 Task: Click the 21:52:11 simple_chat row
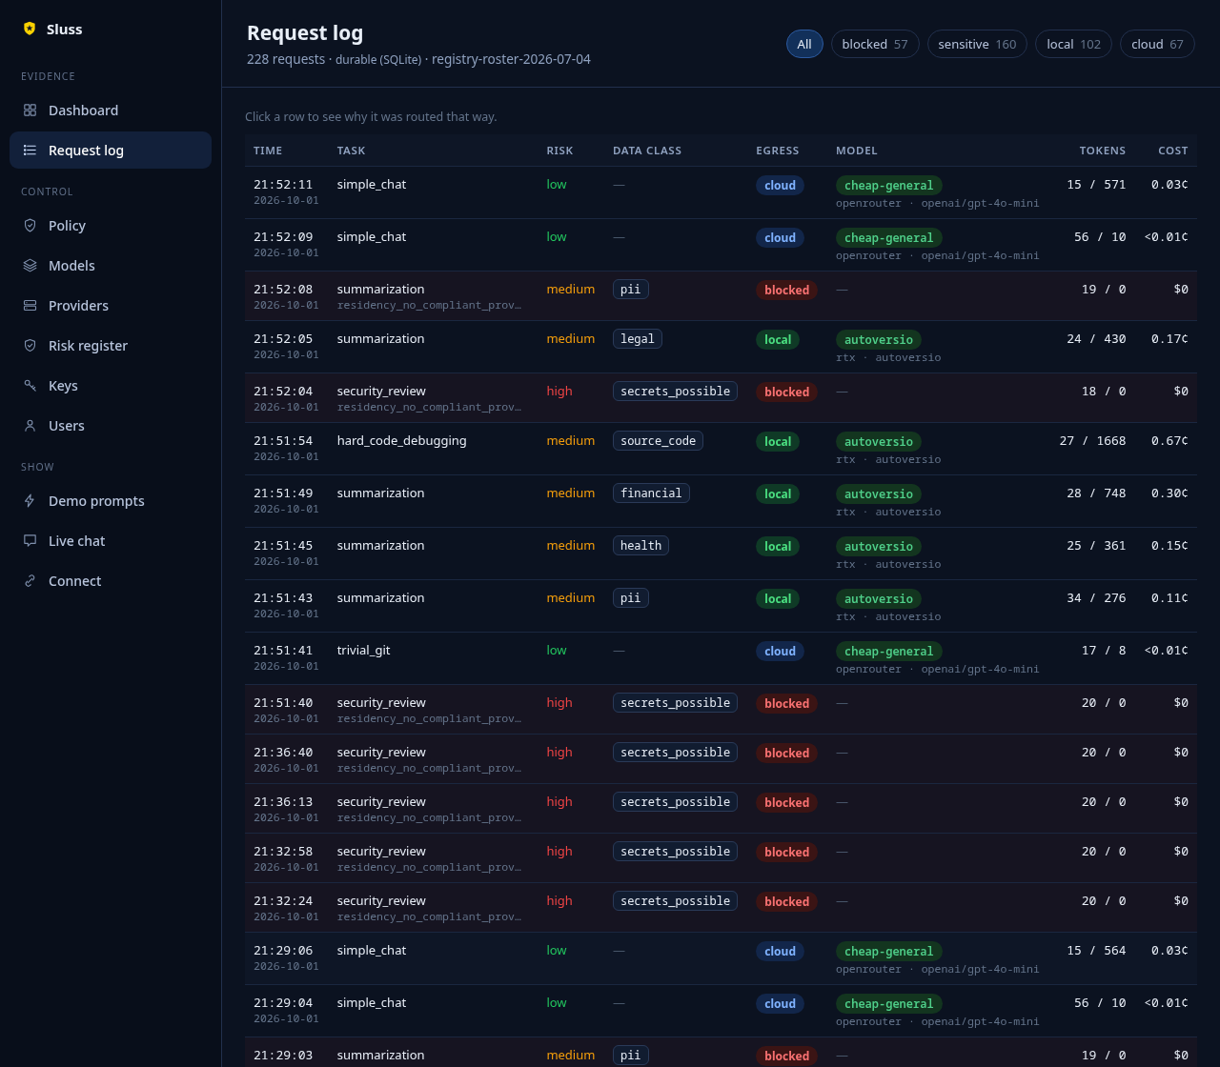(721, 192)
